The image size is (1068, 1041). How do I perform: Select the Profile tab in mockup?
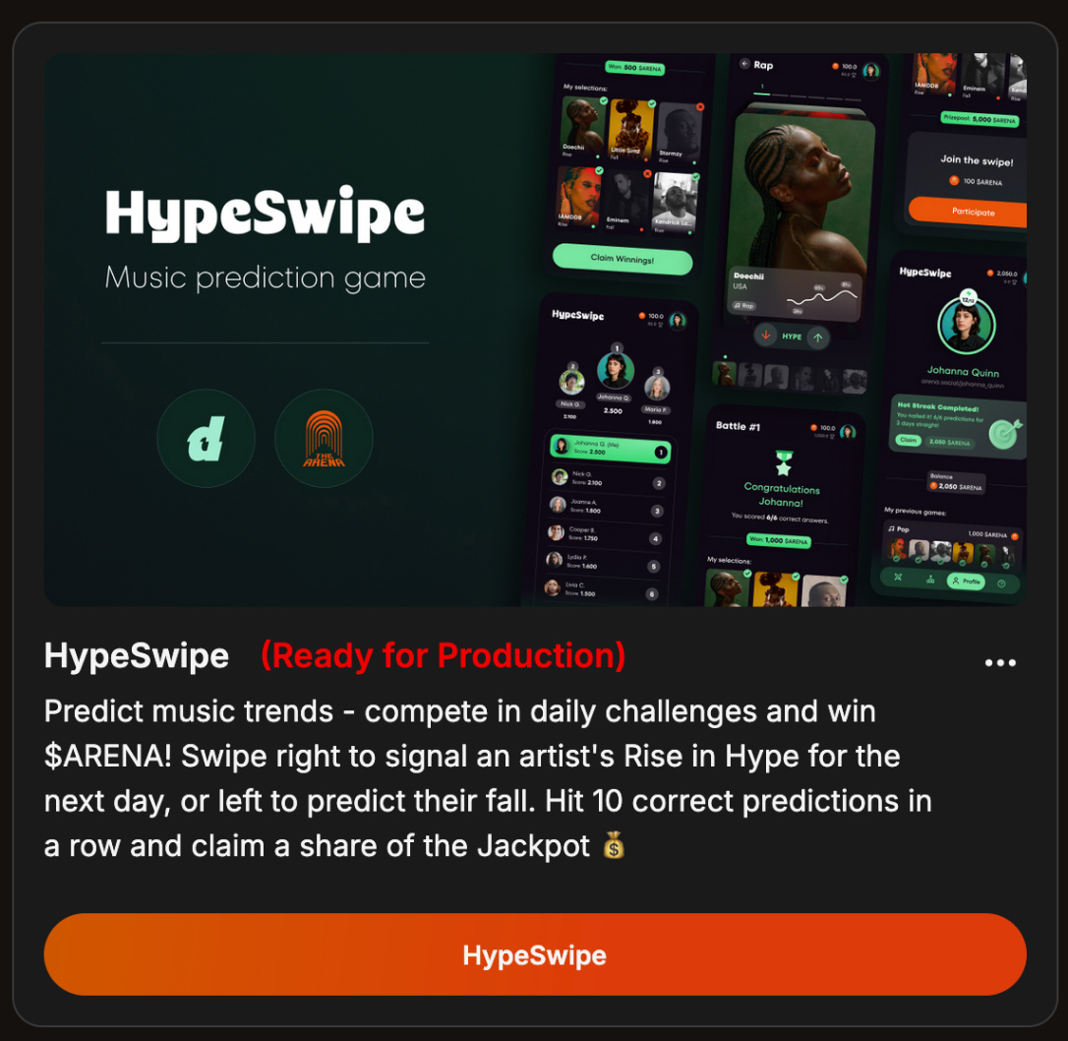pyautogui.click(x=966, y=582)
